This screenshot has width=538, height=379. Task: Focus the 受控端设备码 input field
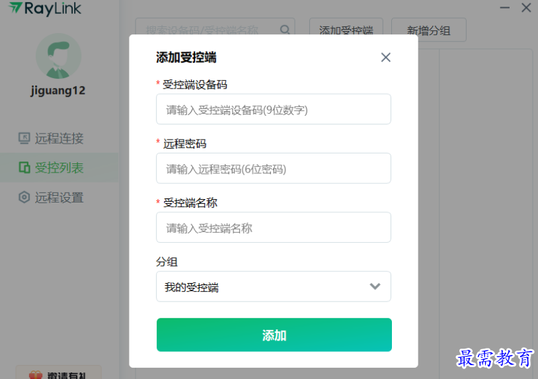pos(273,109)
